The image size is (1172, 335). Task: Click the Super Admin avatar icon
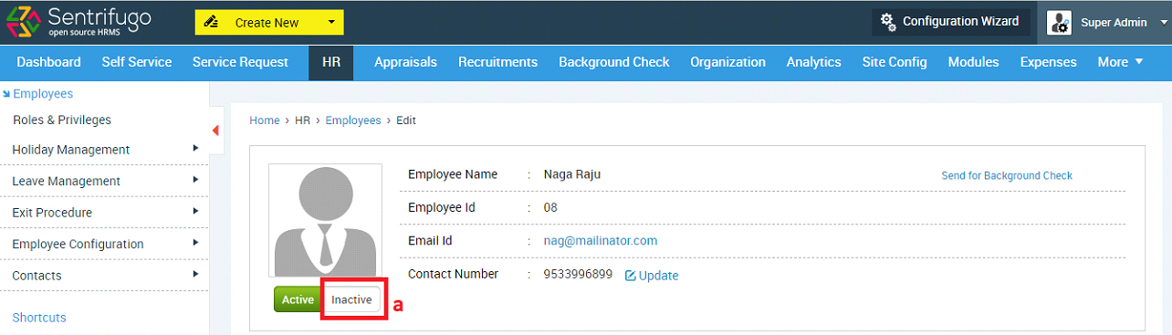tap(1059, 23)
